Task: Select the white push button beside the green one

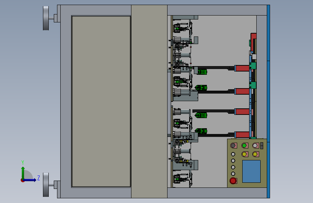Action: pyautogui.click(x=255, y=146)
